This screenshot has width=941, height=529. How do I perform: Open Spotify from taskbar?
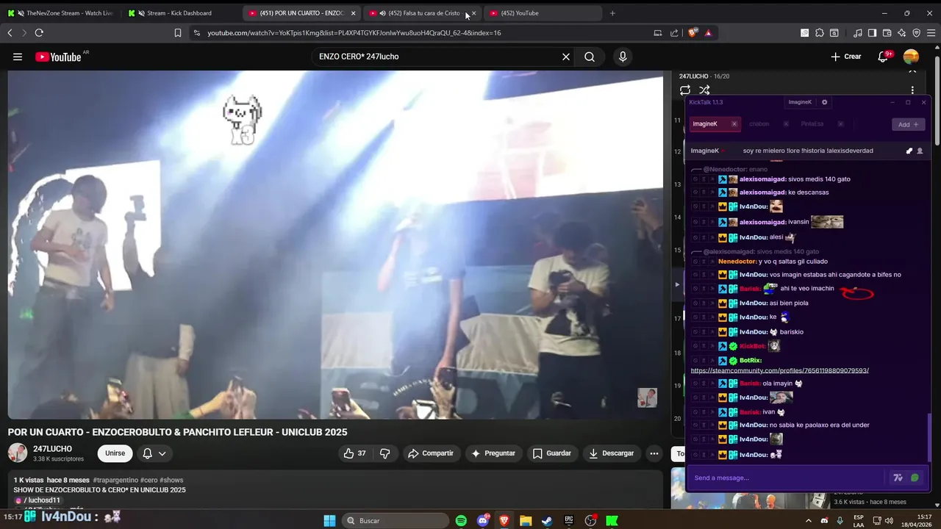pyautogui.click(x=461, y=520)
